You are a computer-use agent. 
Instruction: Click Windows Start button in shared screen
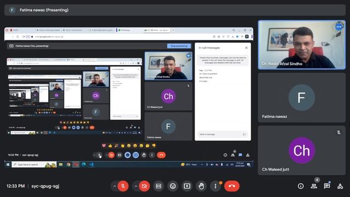pos(8,164)
